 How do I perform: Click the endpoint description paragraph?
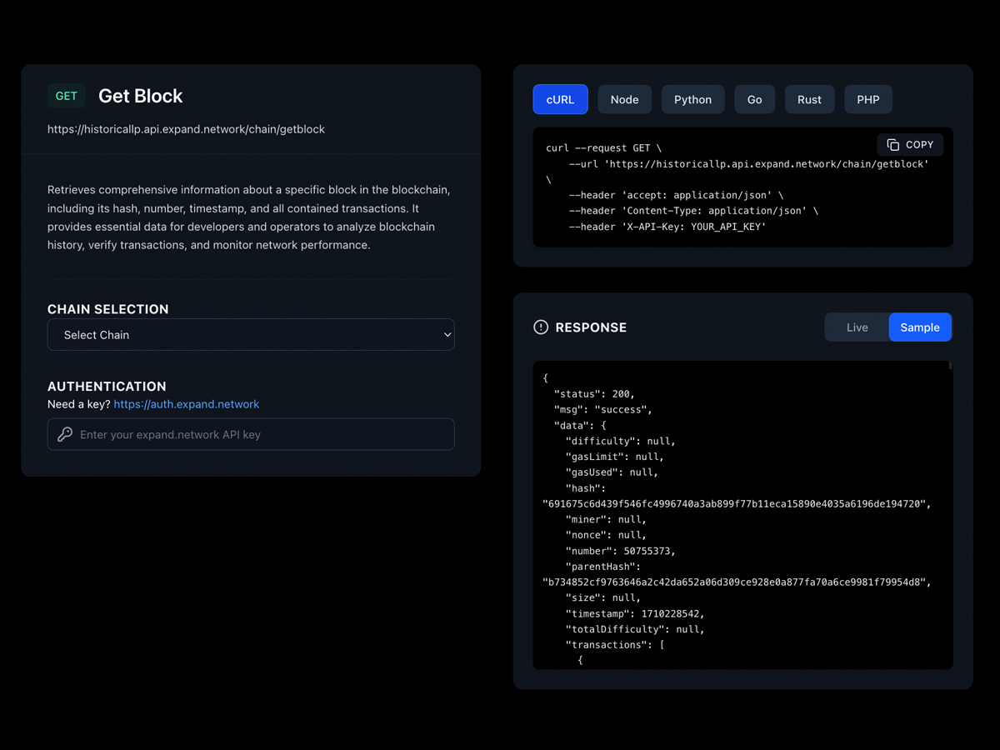coord(249,217)
